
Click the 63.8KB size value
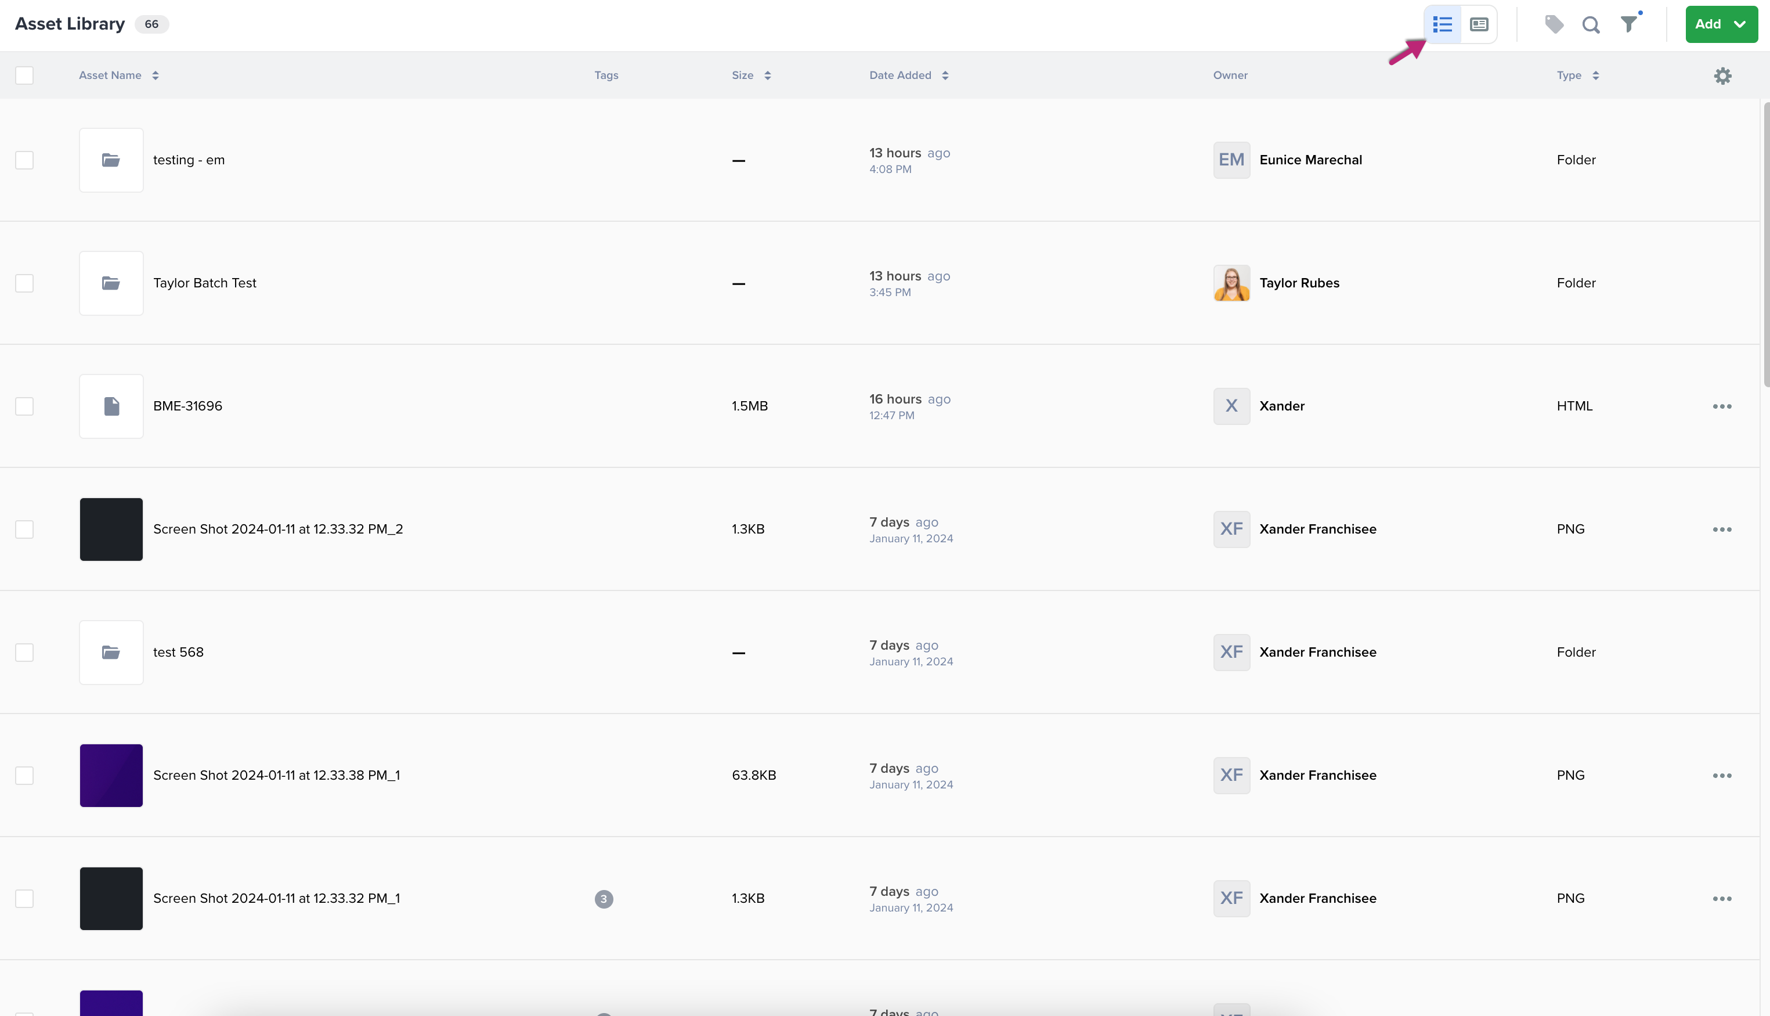tap(754, 776)
